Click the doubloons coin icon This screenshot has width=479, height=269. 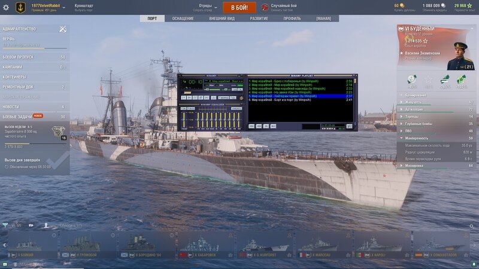[x=402, y=5]
